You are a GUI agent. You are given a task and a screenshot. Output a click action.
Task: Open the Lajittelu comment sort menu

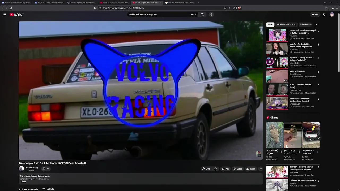tap(48, 189)
